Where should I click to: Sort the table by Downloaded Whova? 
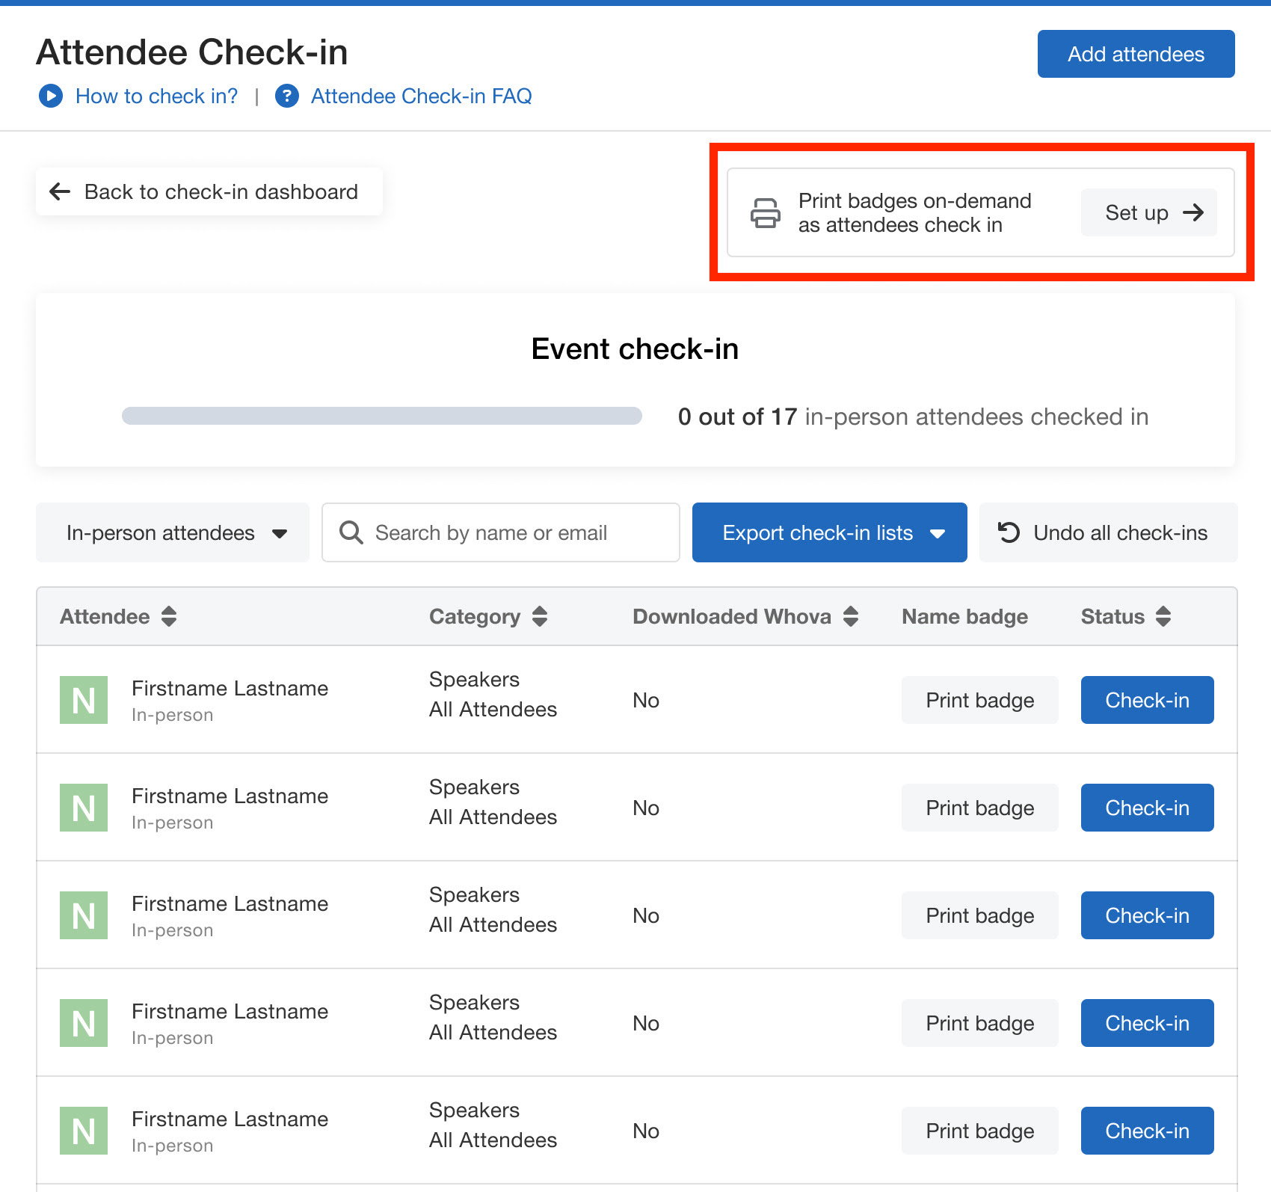[x=851, y=616]
